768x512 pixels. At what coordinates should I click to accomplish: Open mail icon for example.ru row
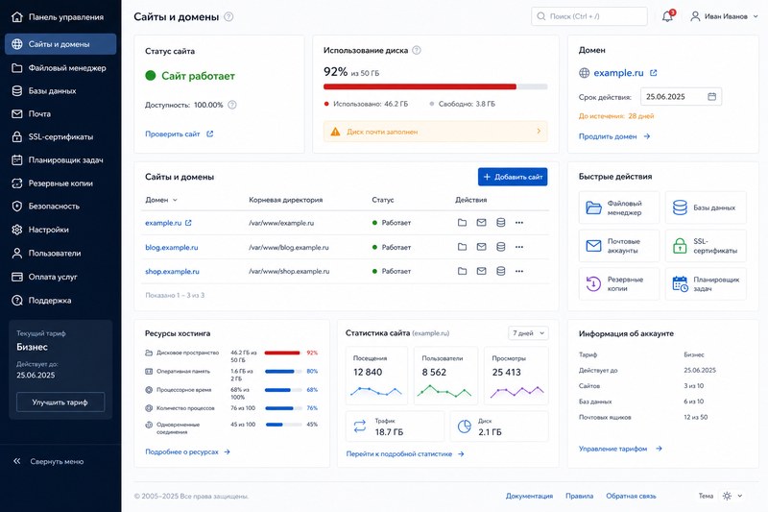[482, 223]
